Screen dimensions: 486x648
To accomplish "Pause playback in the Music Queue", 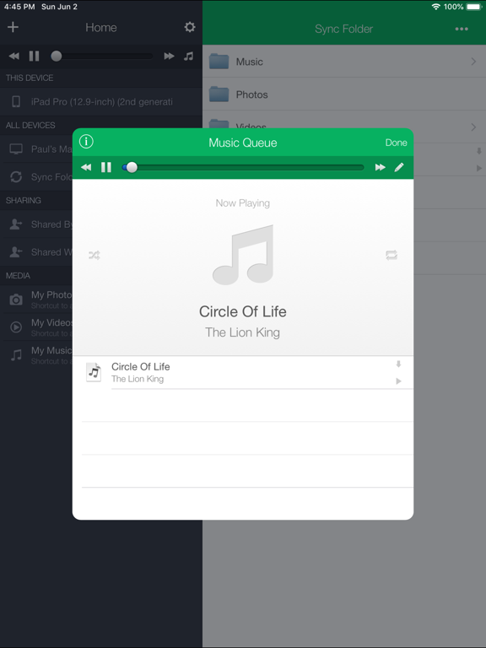I will pyautogui.click(x=106, y=167).
